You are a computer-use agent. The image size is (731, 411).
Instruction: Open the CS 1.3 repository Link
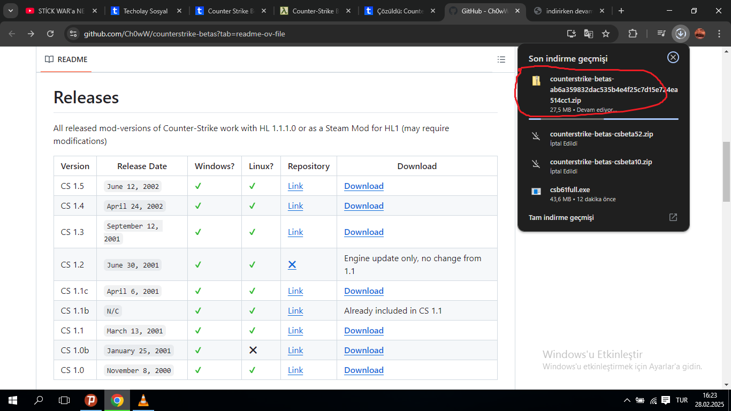click(x=295, y=232)
